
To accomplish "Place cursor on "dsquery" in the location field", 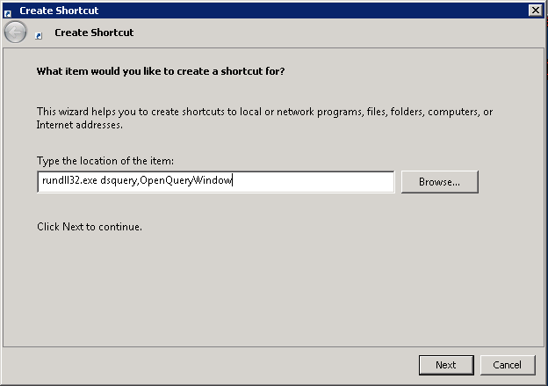I will point(119,181).
